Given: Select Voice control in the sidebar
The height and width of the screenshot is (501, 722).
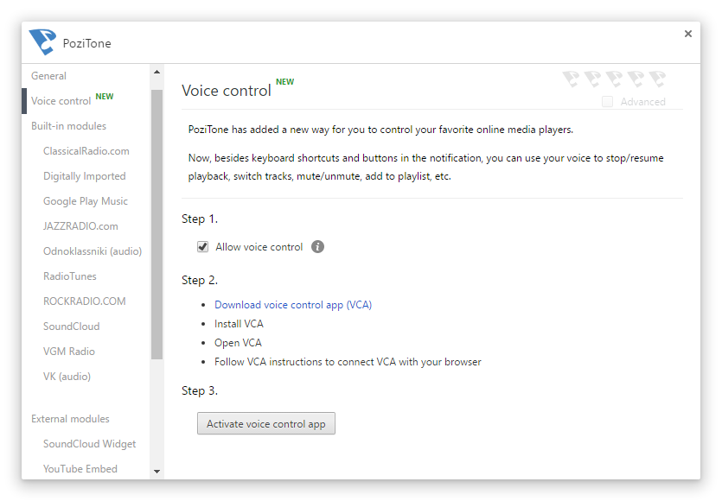Looking at the screenshot, I should [x=61, y=101].
